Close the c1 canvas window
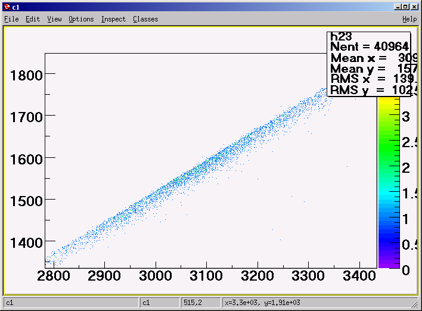This screenshot has height=311, width=422. click(x=414, y=7)
